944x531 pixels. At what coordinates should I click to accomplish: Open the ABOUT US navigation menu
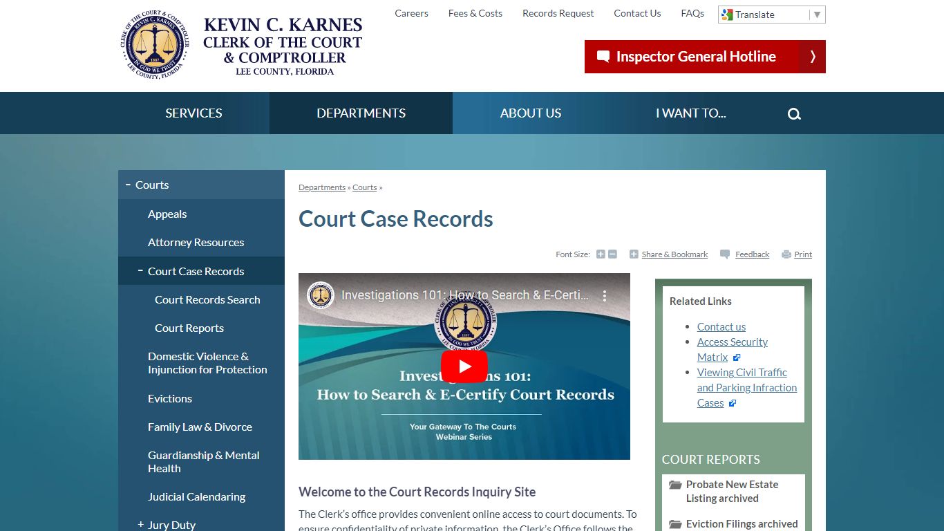[x=531, y=113]
